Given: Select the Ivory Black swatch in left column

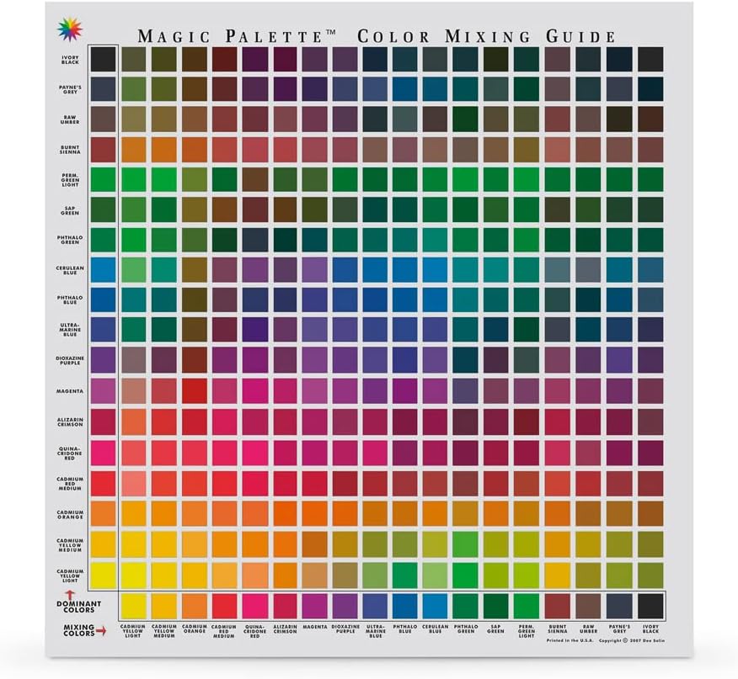Looking at the screenshot, I should pyautogui.click(x=103, y=59).
